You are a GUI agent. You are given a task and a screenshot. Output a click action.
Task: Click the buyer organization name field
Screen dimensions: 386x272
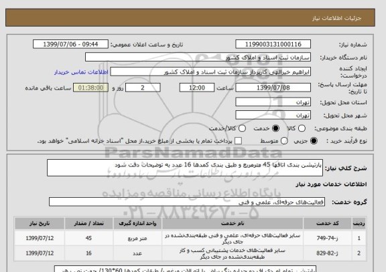(198, 57)
